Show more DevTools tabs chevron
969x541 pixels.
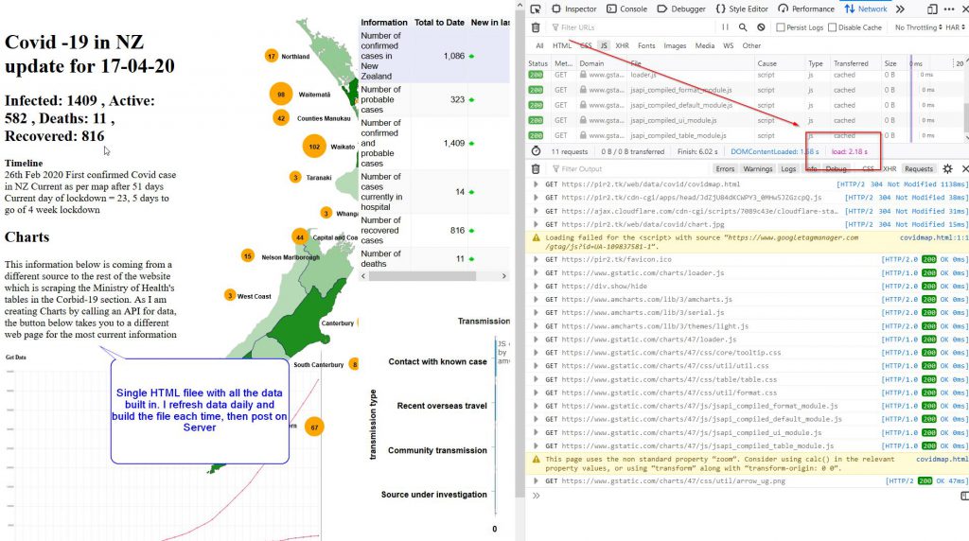[x=900, y=9]
